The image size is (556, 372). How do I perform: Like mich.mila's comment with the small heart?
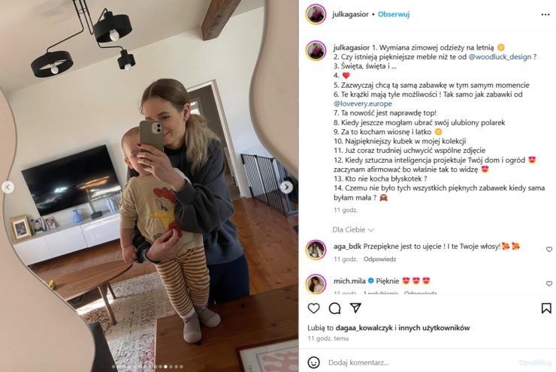pyautogui.click(x=549, y=283)
